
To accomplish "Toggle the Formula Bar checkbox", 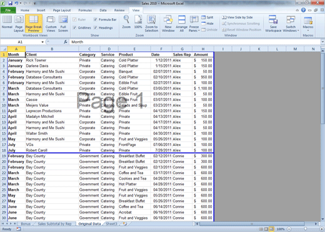I will [x=95, y=19].
